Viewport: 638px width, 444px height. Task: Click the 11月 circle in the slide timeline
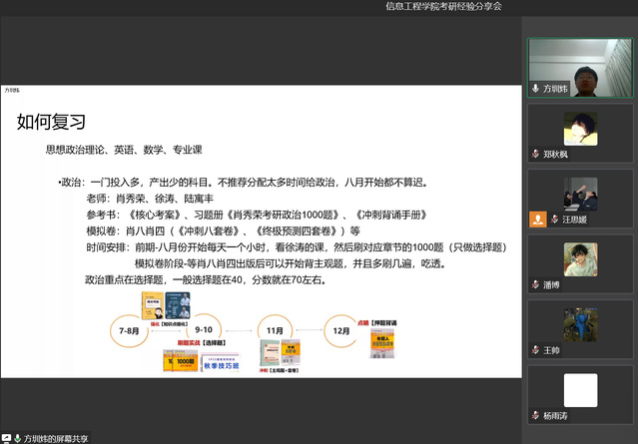pyautogui.click(x=271, y=328)
